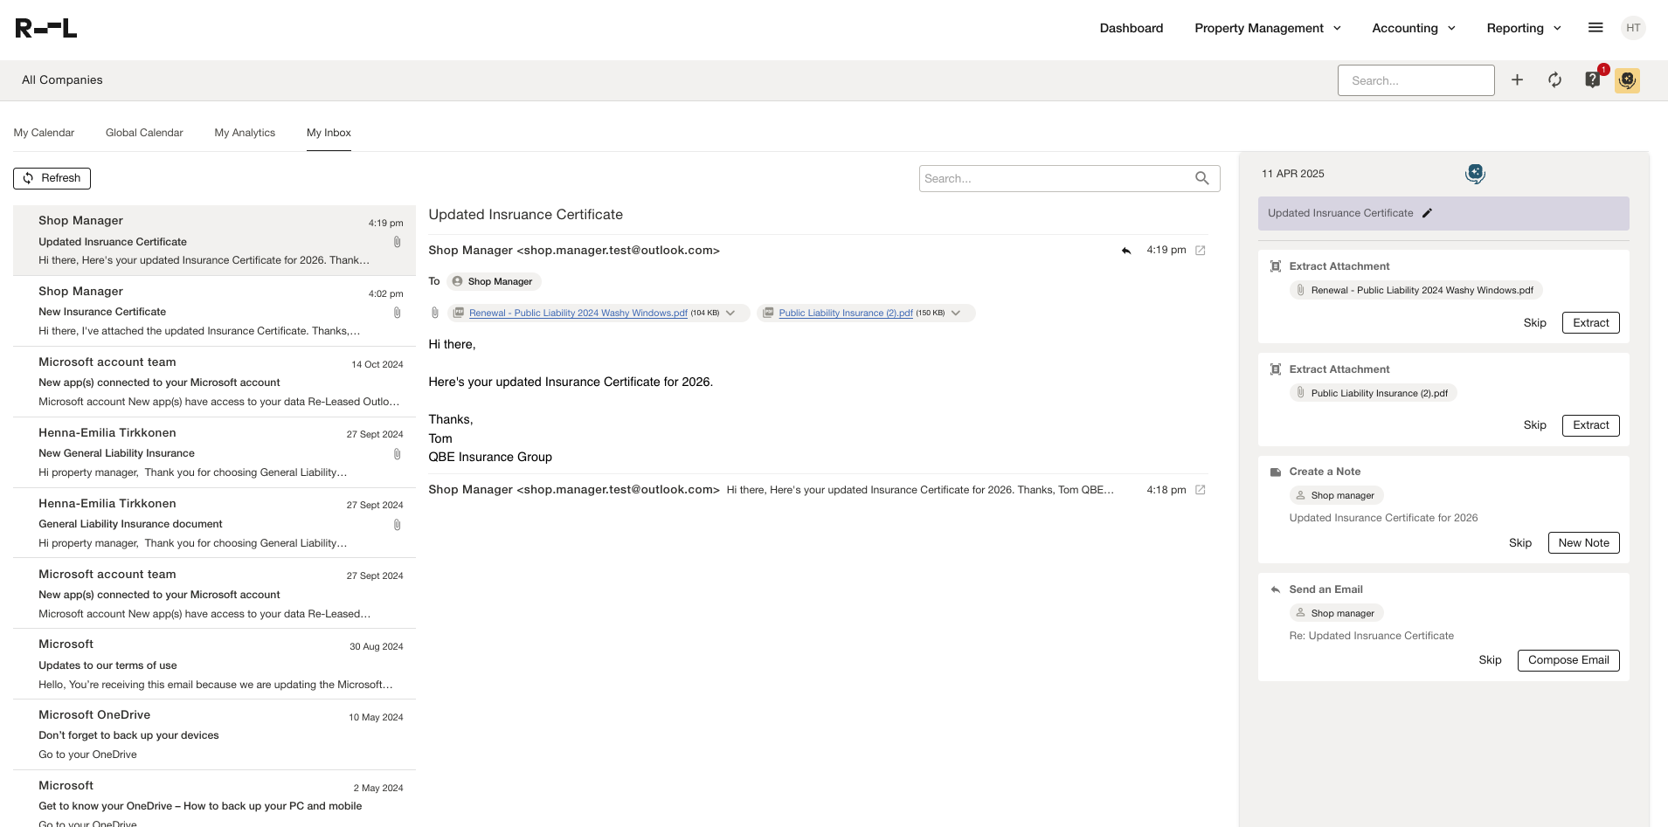Click the plus add icon in header

[1517, 80]
